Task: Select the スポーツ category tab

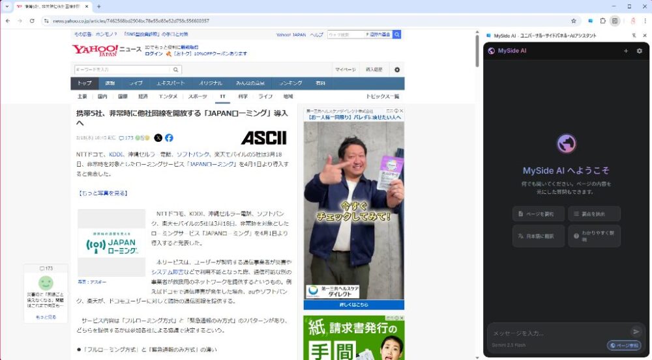Action: pos(198,96)
